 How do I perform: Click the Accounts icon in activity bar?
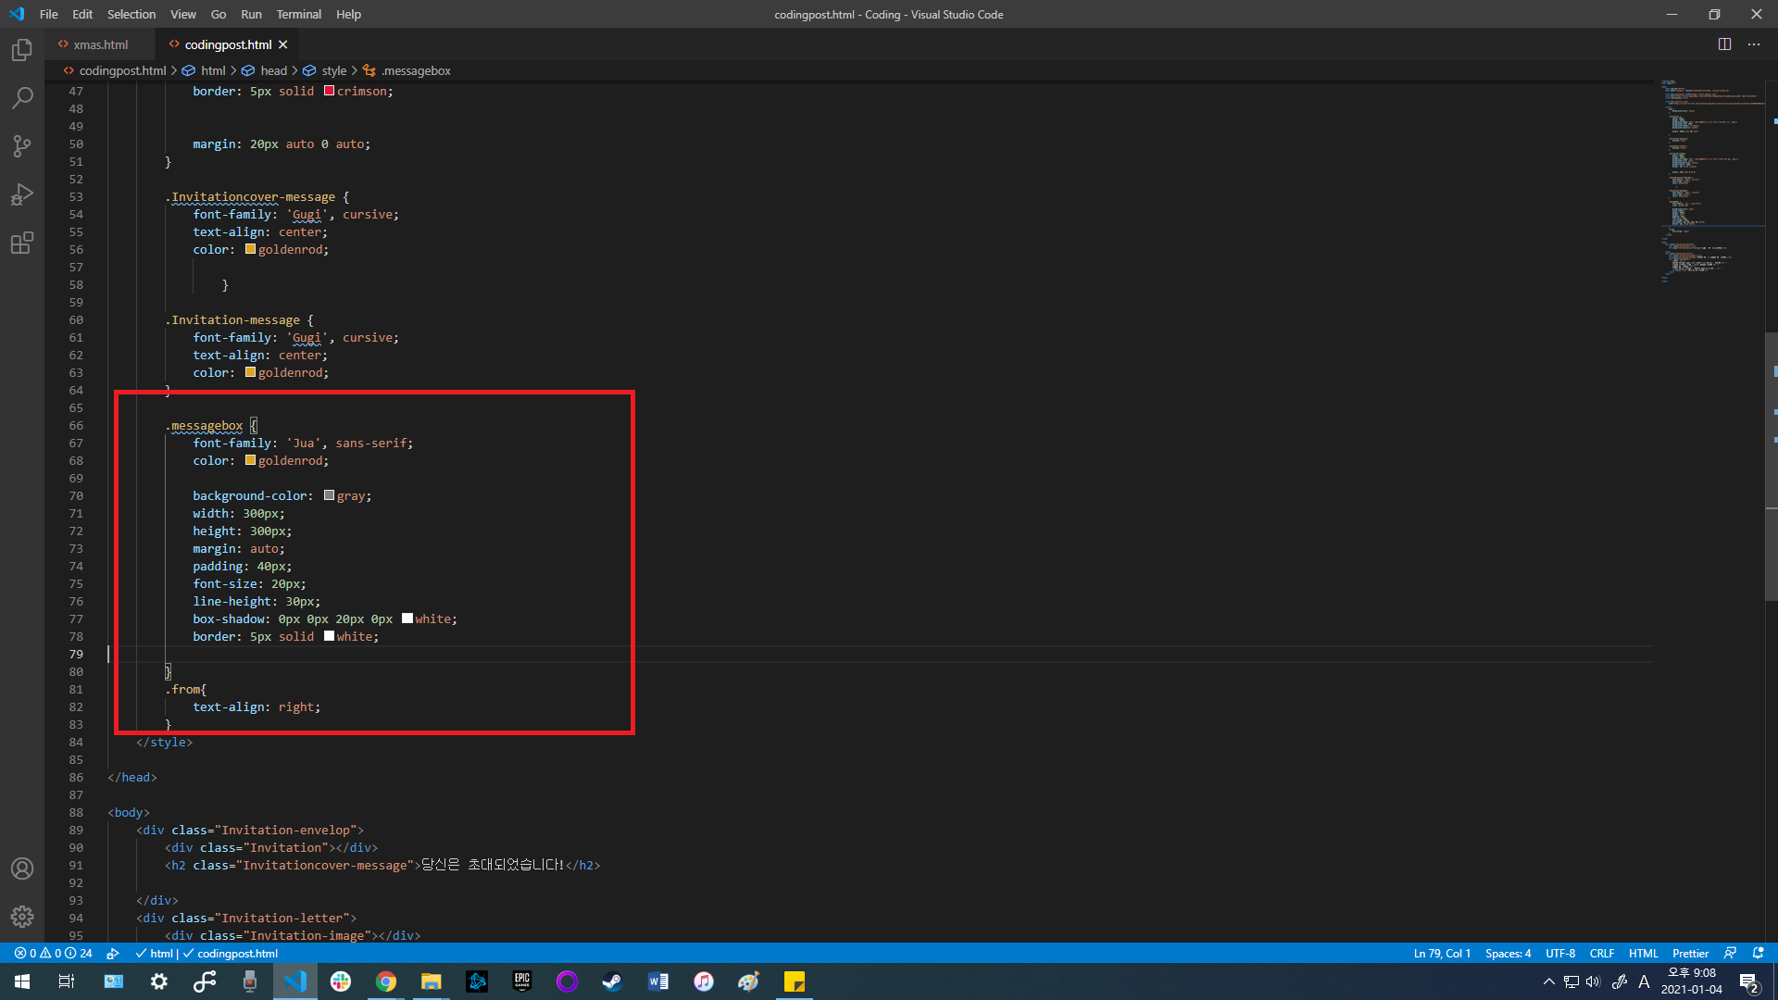point(22,869)
